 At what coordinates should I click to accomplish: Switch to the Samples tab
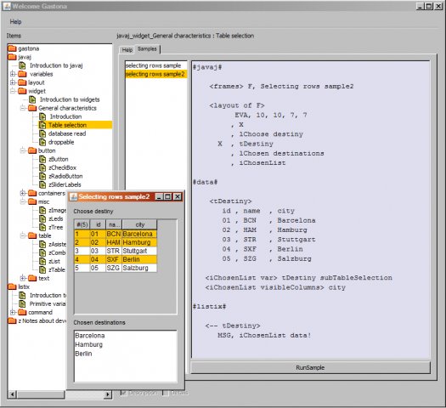147,49
